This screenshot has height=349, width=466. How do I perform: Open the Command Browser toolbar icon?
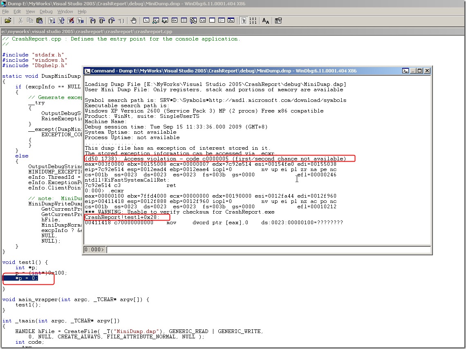tap(231, 20)
